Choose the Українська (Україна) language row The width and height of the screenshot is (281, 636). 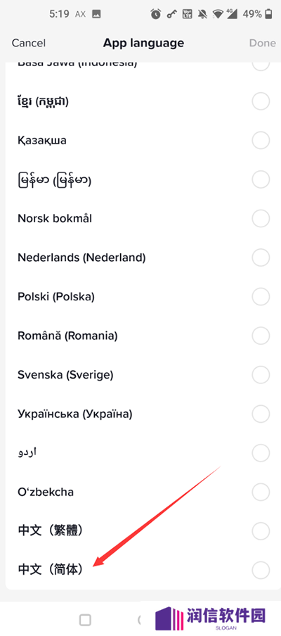[x=140, y=414]
